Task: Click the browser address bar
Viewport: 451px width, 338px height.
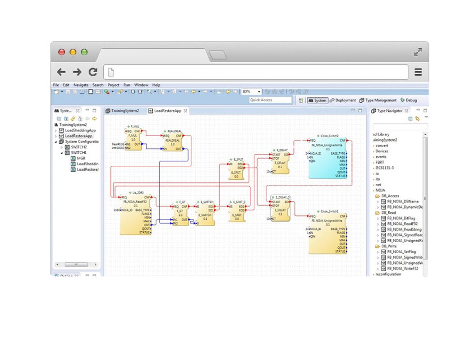Action: point(256,72)
